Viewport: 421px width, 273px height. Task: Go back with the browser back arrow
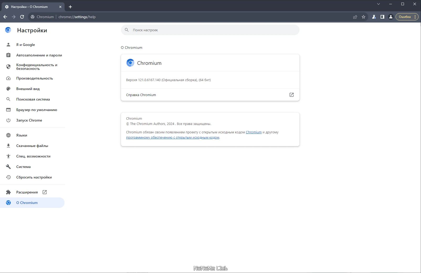(x=5, y=17)
